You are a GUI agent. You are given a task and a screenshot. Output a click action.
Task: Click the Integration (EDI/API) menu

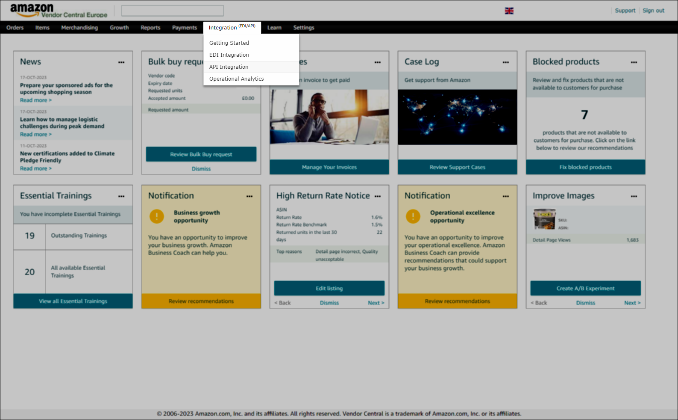tap(232, 27)
